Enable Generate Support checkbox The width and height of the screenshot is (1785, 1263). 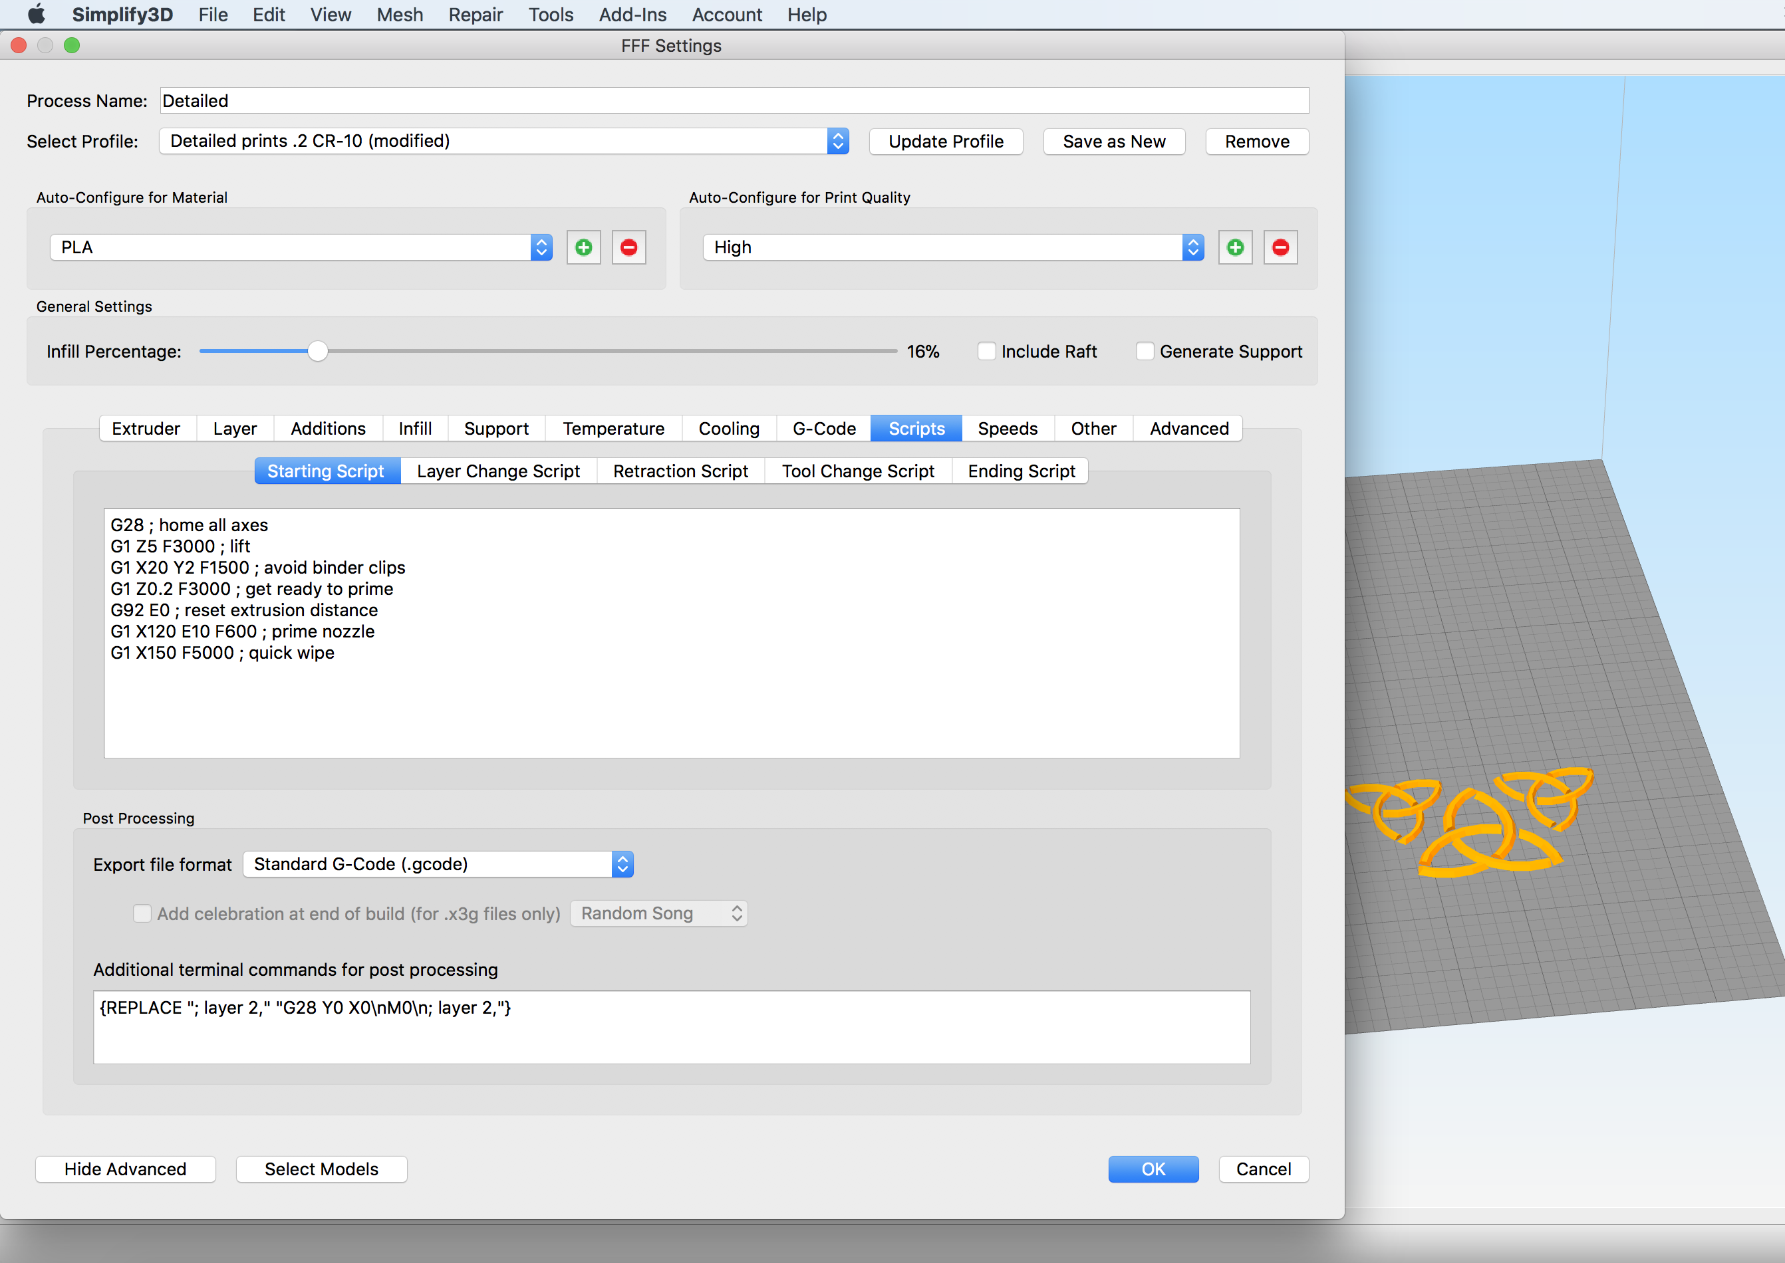click(x=1145, y=352)
